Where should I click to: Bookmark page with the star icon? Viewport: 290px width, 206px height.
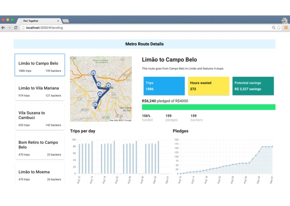coord(279,28)
